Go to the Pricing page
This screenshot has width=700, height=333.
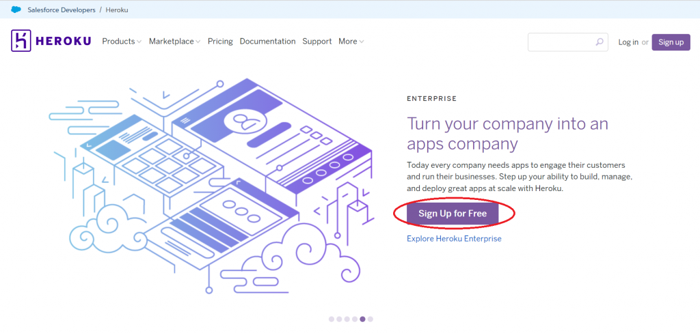[220, 42]
